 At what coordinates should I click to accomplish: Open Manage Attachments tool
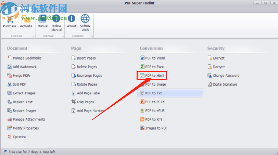26,119
